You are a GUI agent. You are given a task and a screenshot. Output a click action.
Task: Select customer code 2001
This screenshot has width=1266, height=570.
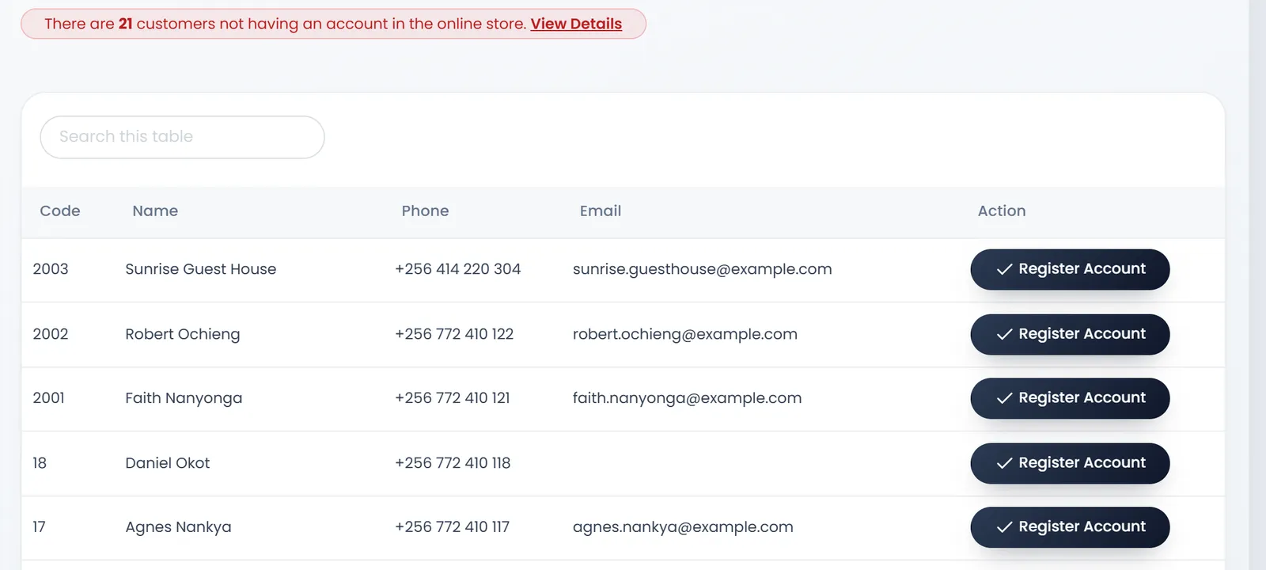click(49, 398)
